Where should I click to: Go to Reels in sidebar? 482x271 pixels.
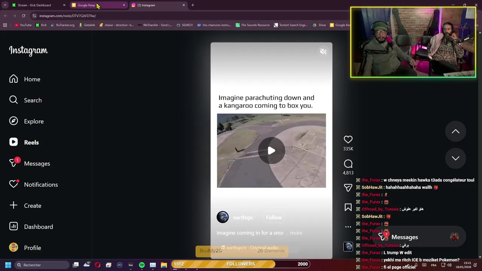[x=24, y=142]
